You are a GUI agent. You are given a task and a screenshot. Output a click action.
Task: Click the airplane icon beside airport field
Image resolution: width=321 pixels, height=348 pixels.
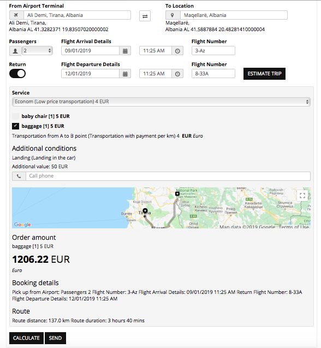[x=16, y=15]
